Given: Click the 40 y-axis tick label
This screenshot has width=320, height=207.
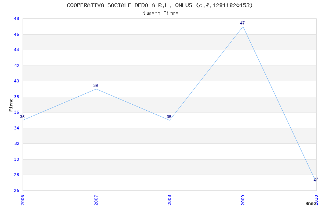Looking at the screenshot, I should [x=17, y=81].
